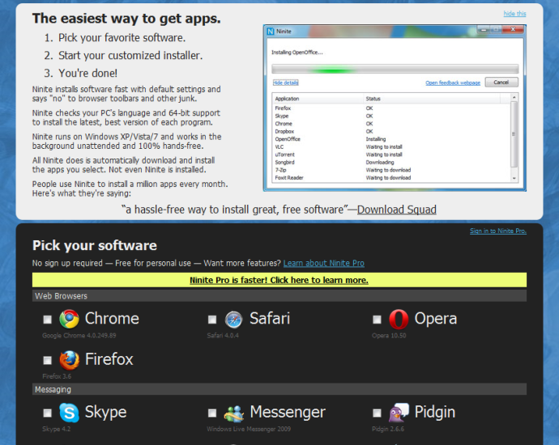Click 'Google Chrome 4.0.249.89' version text
Image resolution: width=559 pixels, height=445 pixels.
[x=79, y=335]
